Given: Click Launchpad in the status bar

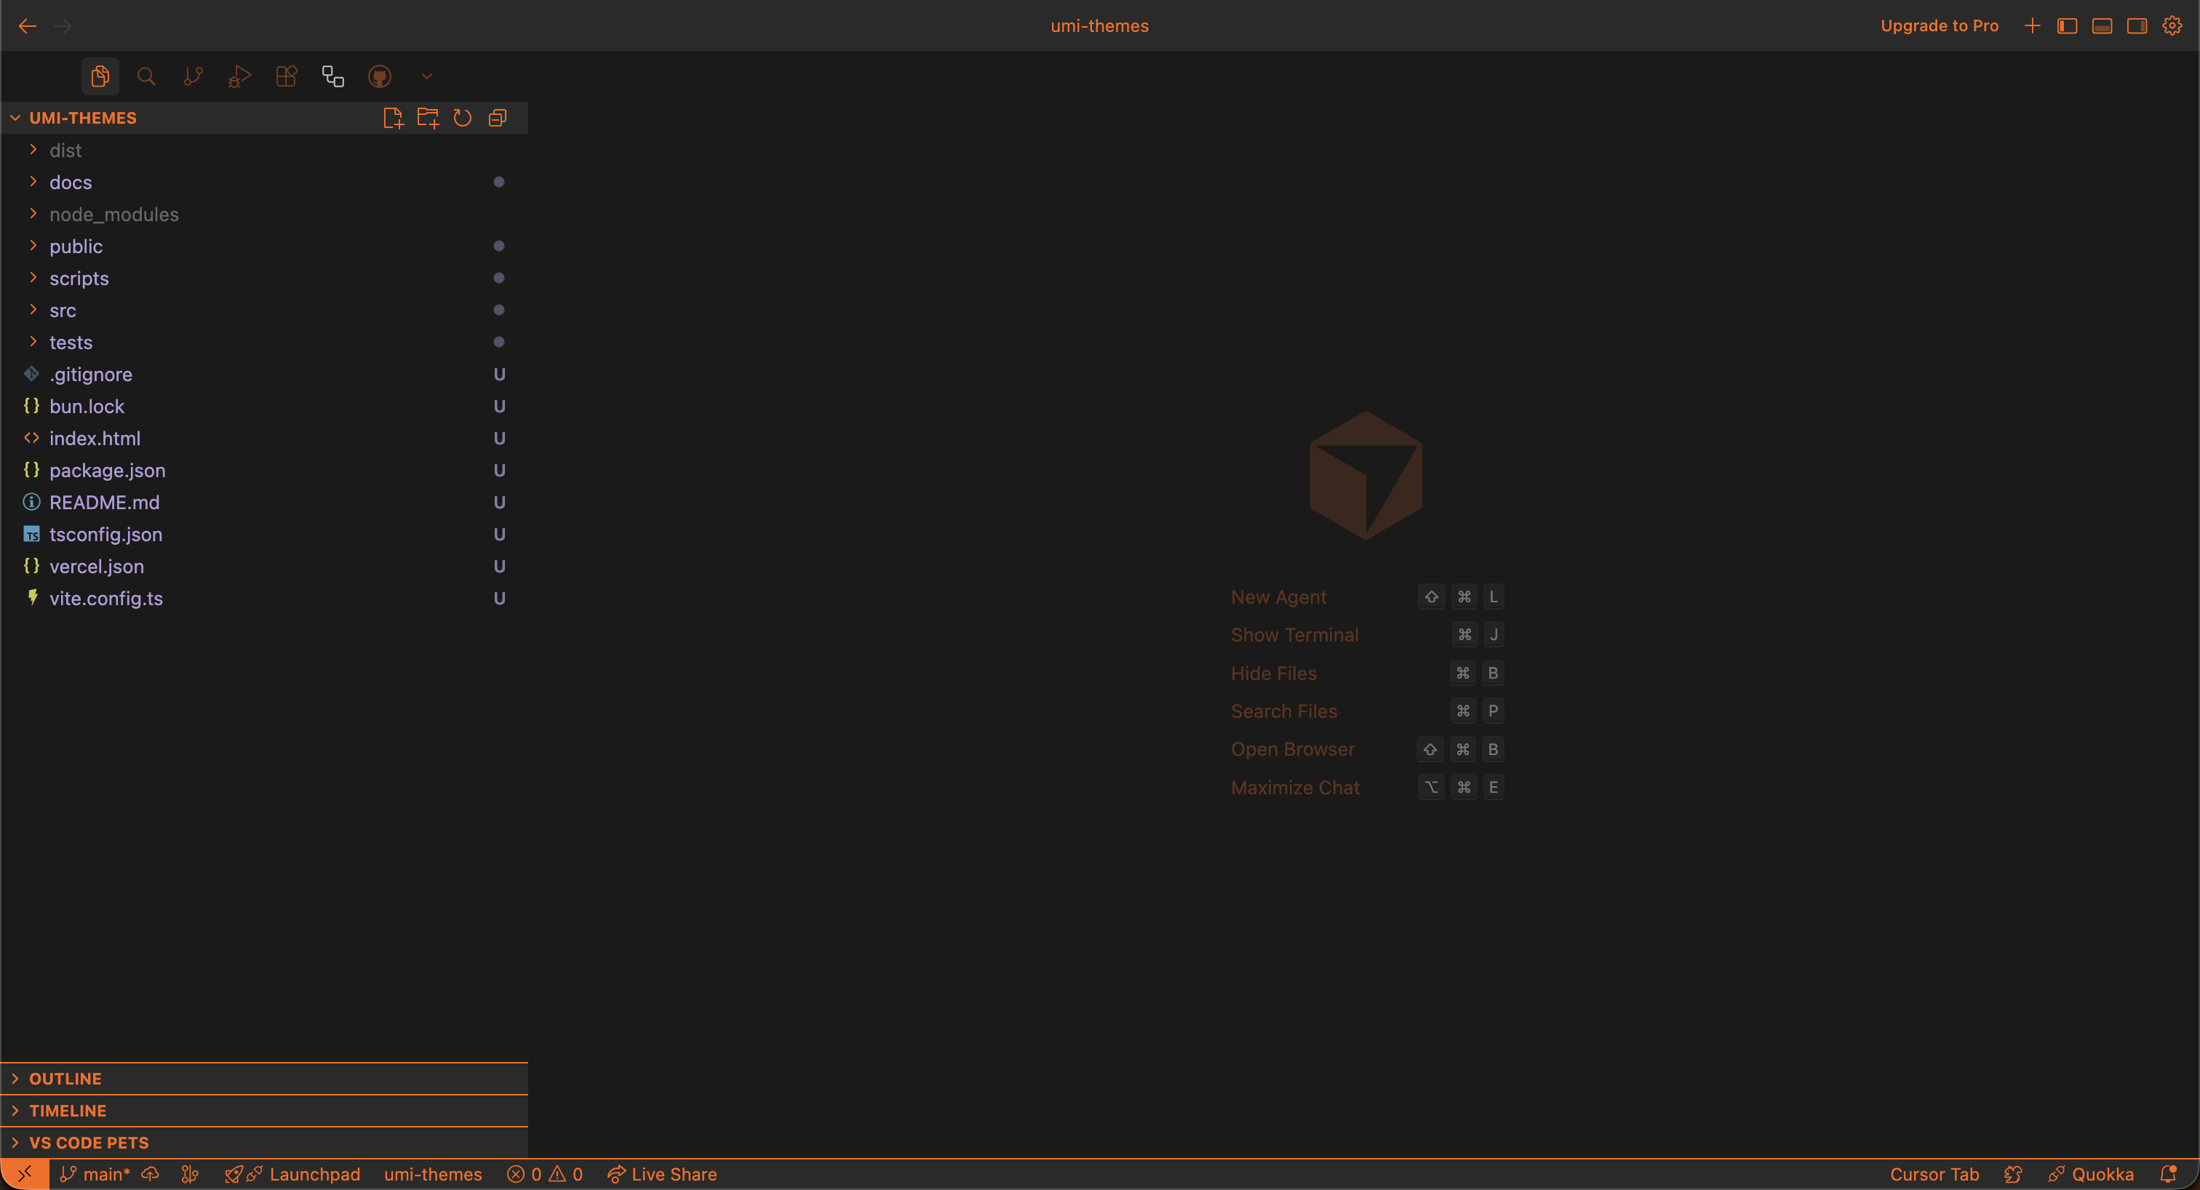Looking at the screenshot, I should tap(314, 1174).
